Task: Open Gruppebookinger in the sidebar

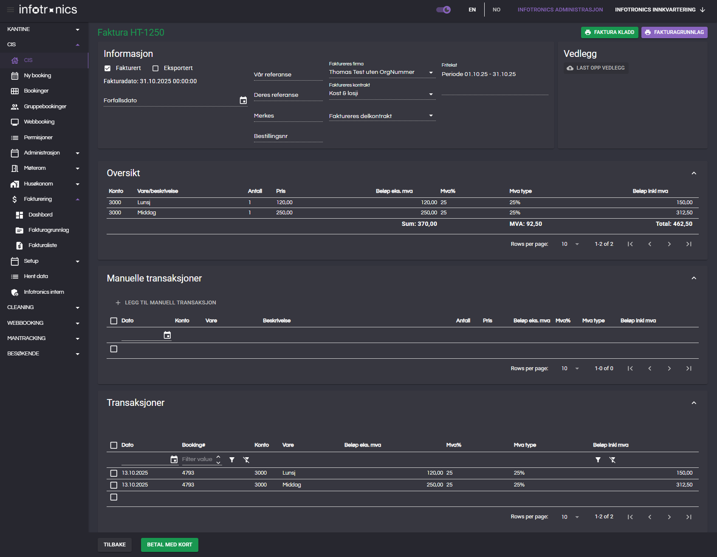Action: click(x=45, y=107)
